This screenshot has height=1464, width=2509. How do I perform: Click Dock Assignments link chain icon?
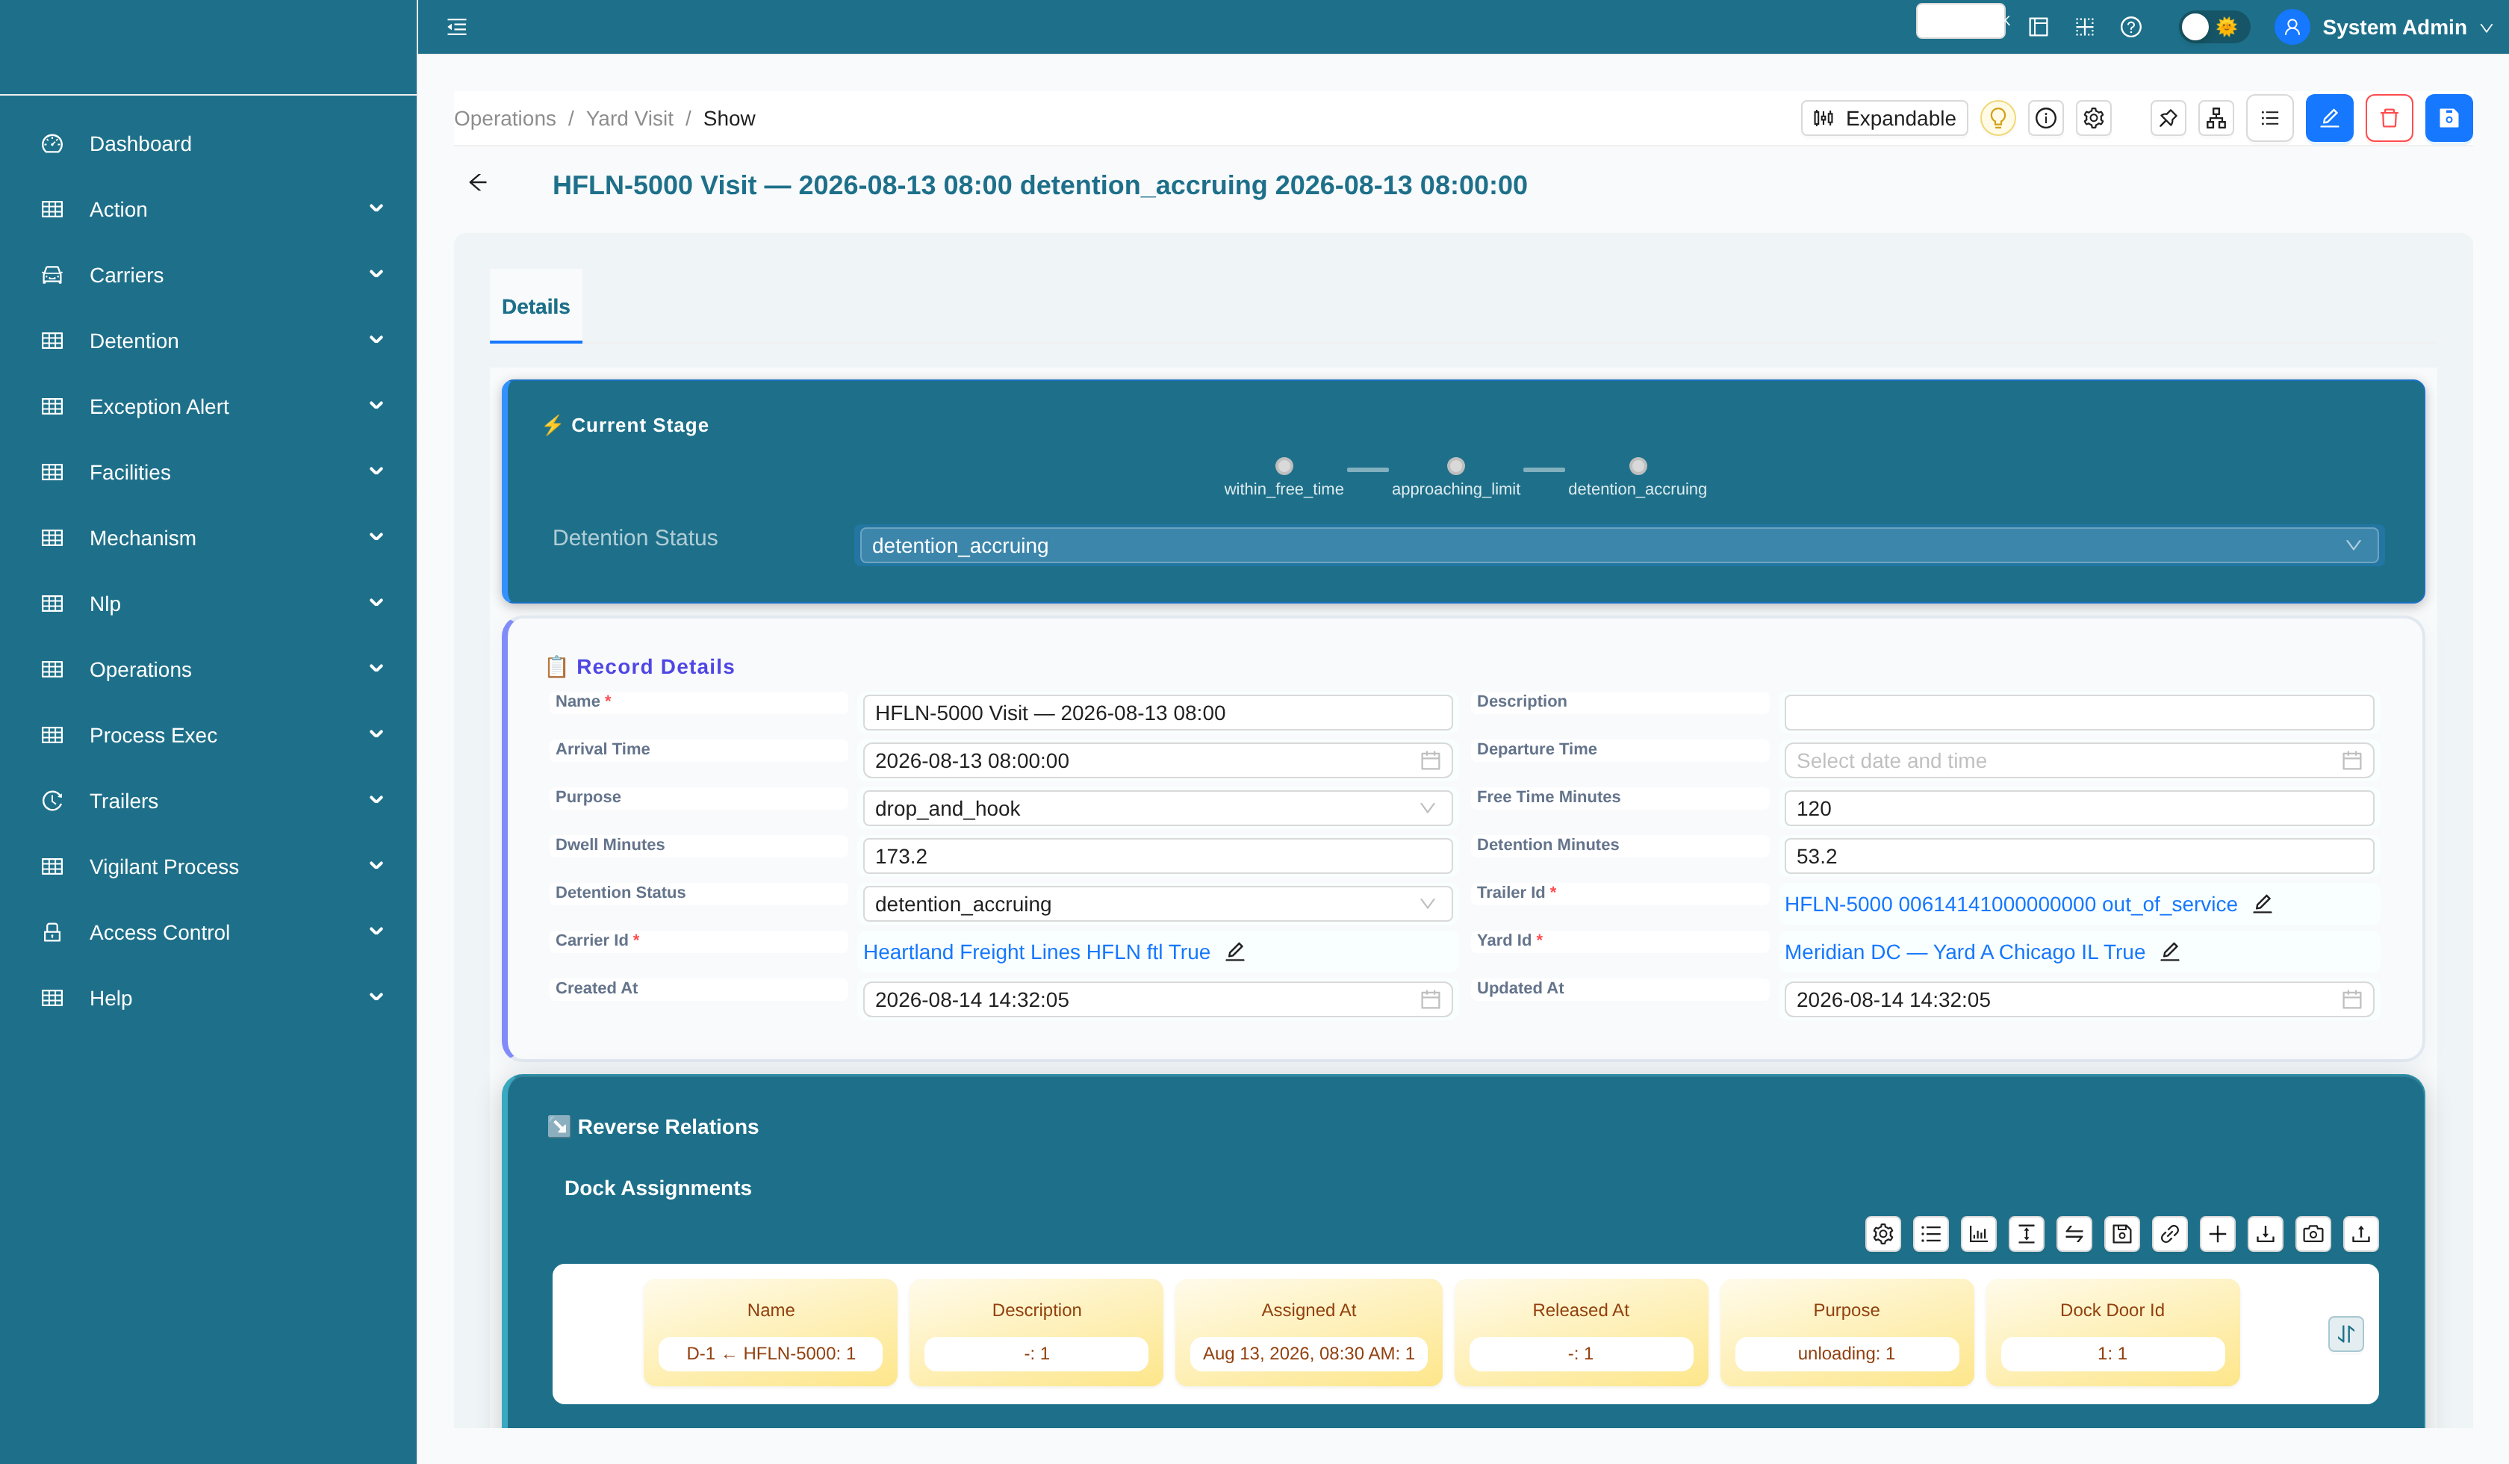2169,1234
